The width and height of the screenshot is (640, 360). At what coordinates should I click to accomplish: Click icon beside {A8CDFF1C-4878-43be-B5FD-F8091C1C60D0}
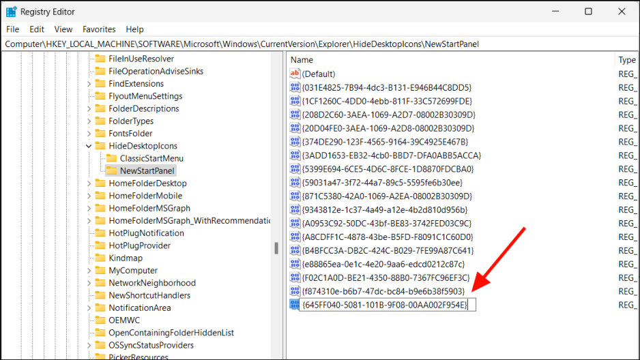pyautogui.click(x=295, y=237)
